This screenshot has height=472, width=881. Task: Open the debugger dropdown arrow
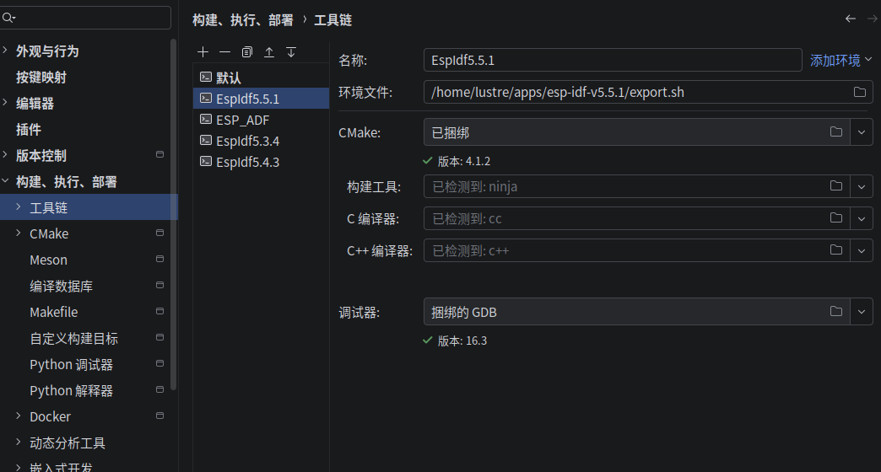click(x=862, y=312)
